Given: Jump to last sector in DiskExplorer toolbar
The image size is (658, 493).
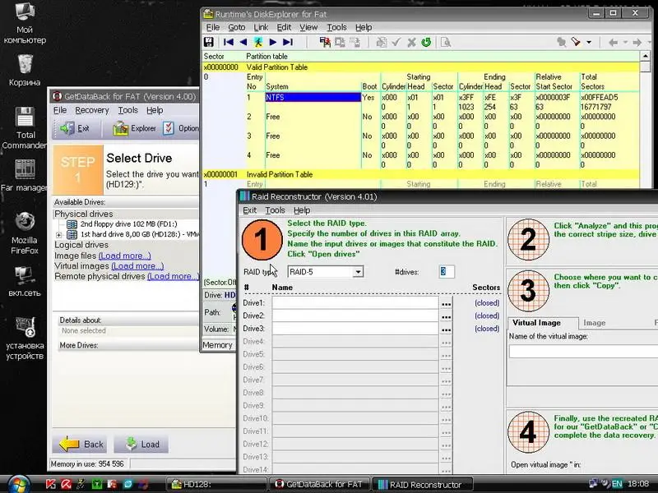Looking at the screenshot, I should [x=288, y=42].
